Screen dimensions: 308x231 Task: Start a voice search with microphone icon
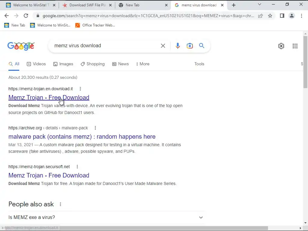click(x=177, y=46)
